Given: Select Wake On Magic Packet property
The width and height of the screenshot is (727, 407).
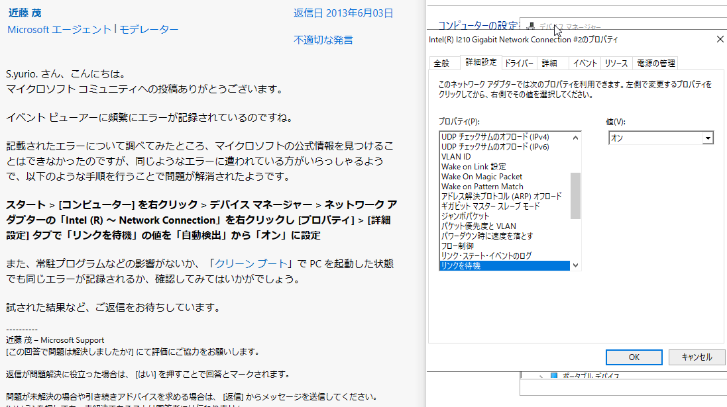Looking at the screenshot, I should click(x=482, y=177).
